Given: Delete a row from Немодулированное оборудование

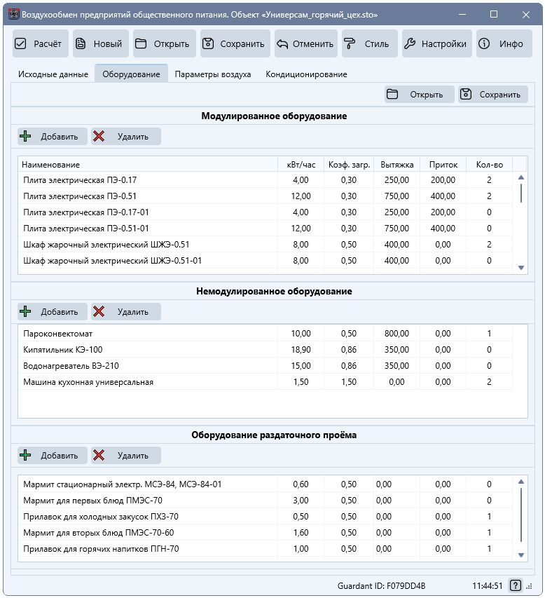Looking at the screenshot, I should [126, 311].
